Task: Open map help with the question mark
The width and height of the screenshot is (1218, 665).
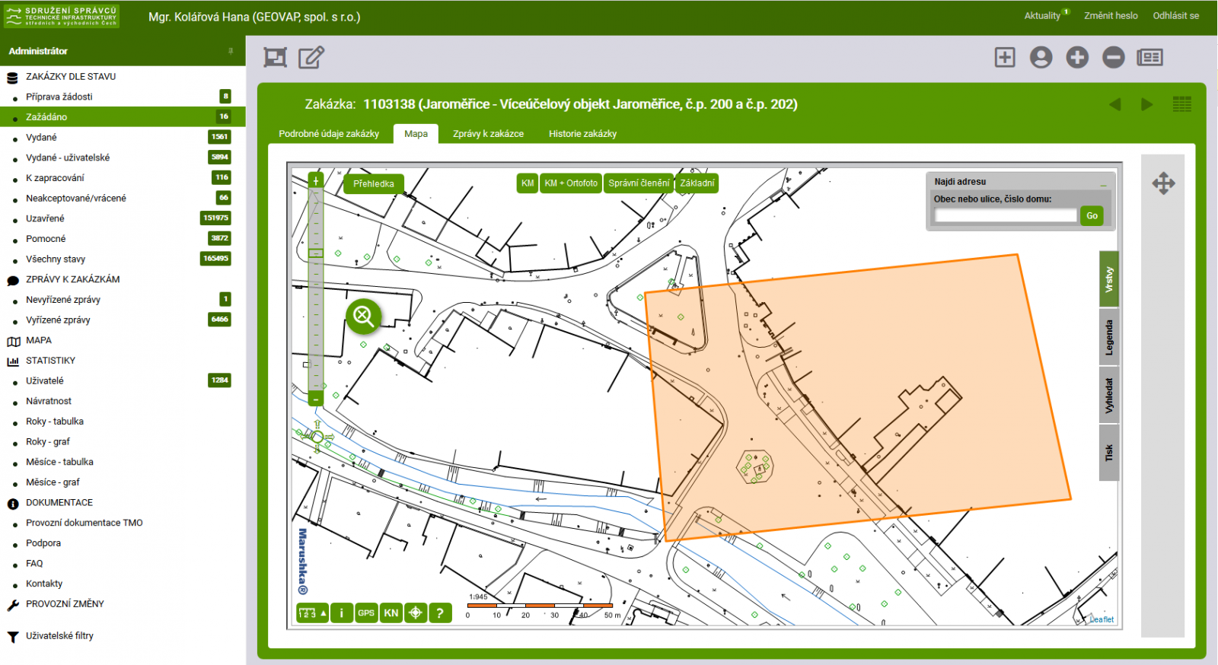Action: point(440,612)
